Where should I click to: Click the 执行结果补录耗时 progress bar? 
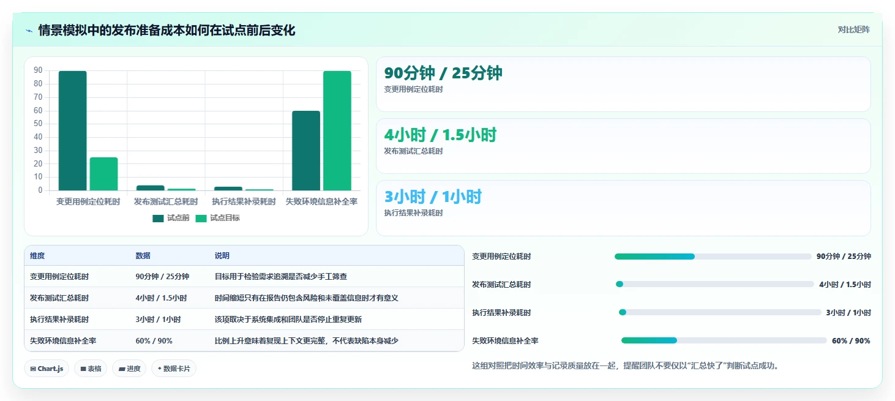tap(720, 312)
